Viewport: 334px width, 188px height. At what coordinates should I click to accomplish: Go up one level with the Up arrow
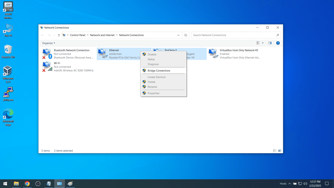pyautogui.click(x=59, y=35)
